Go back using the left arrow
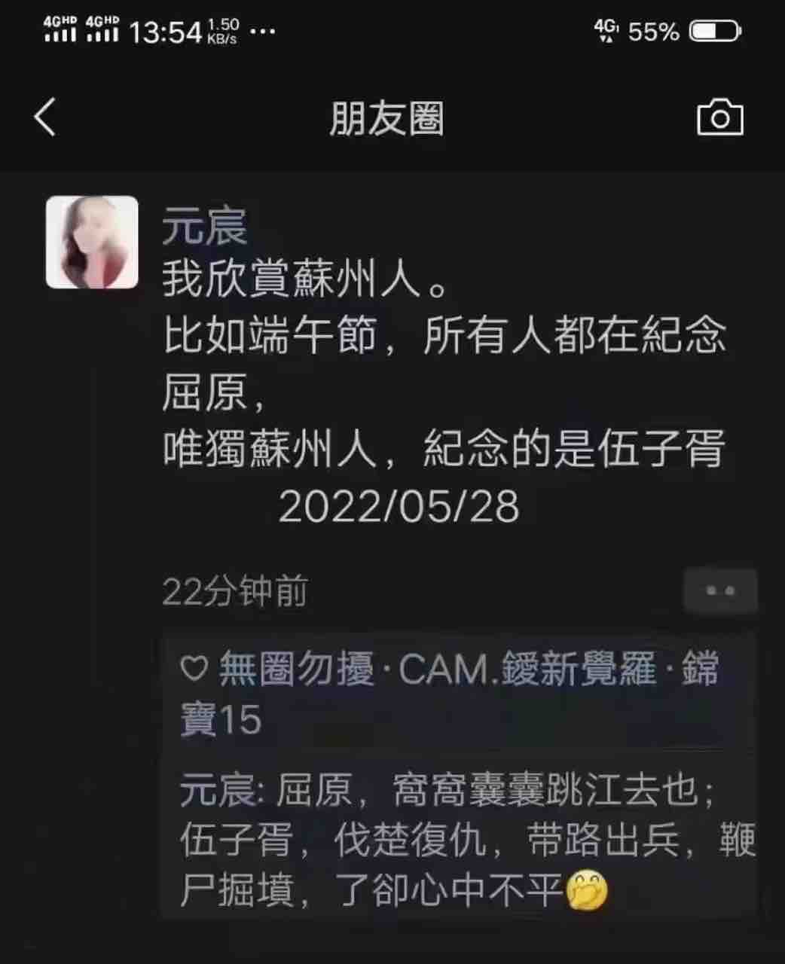The image size is (785, 964). pyautogui.click(x=45, y=117)
